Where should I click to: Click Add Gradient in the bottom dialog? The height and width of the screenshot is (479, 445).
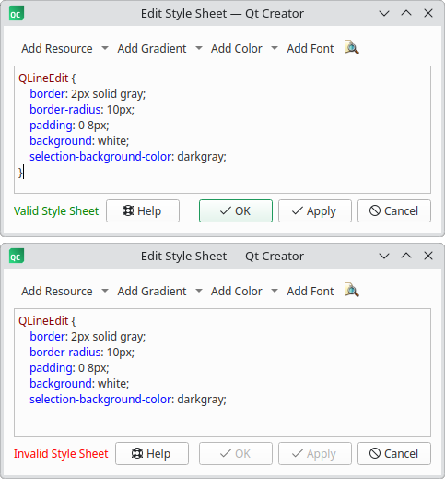(152, 292)
